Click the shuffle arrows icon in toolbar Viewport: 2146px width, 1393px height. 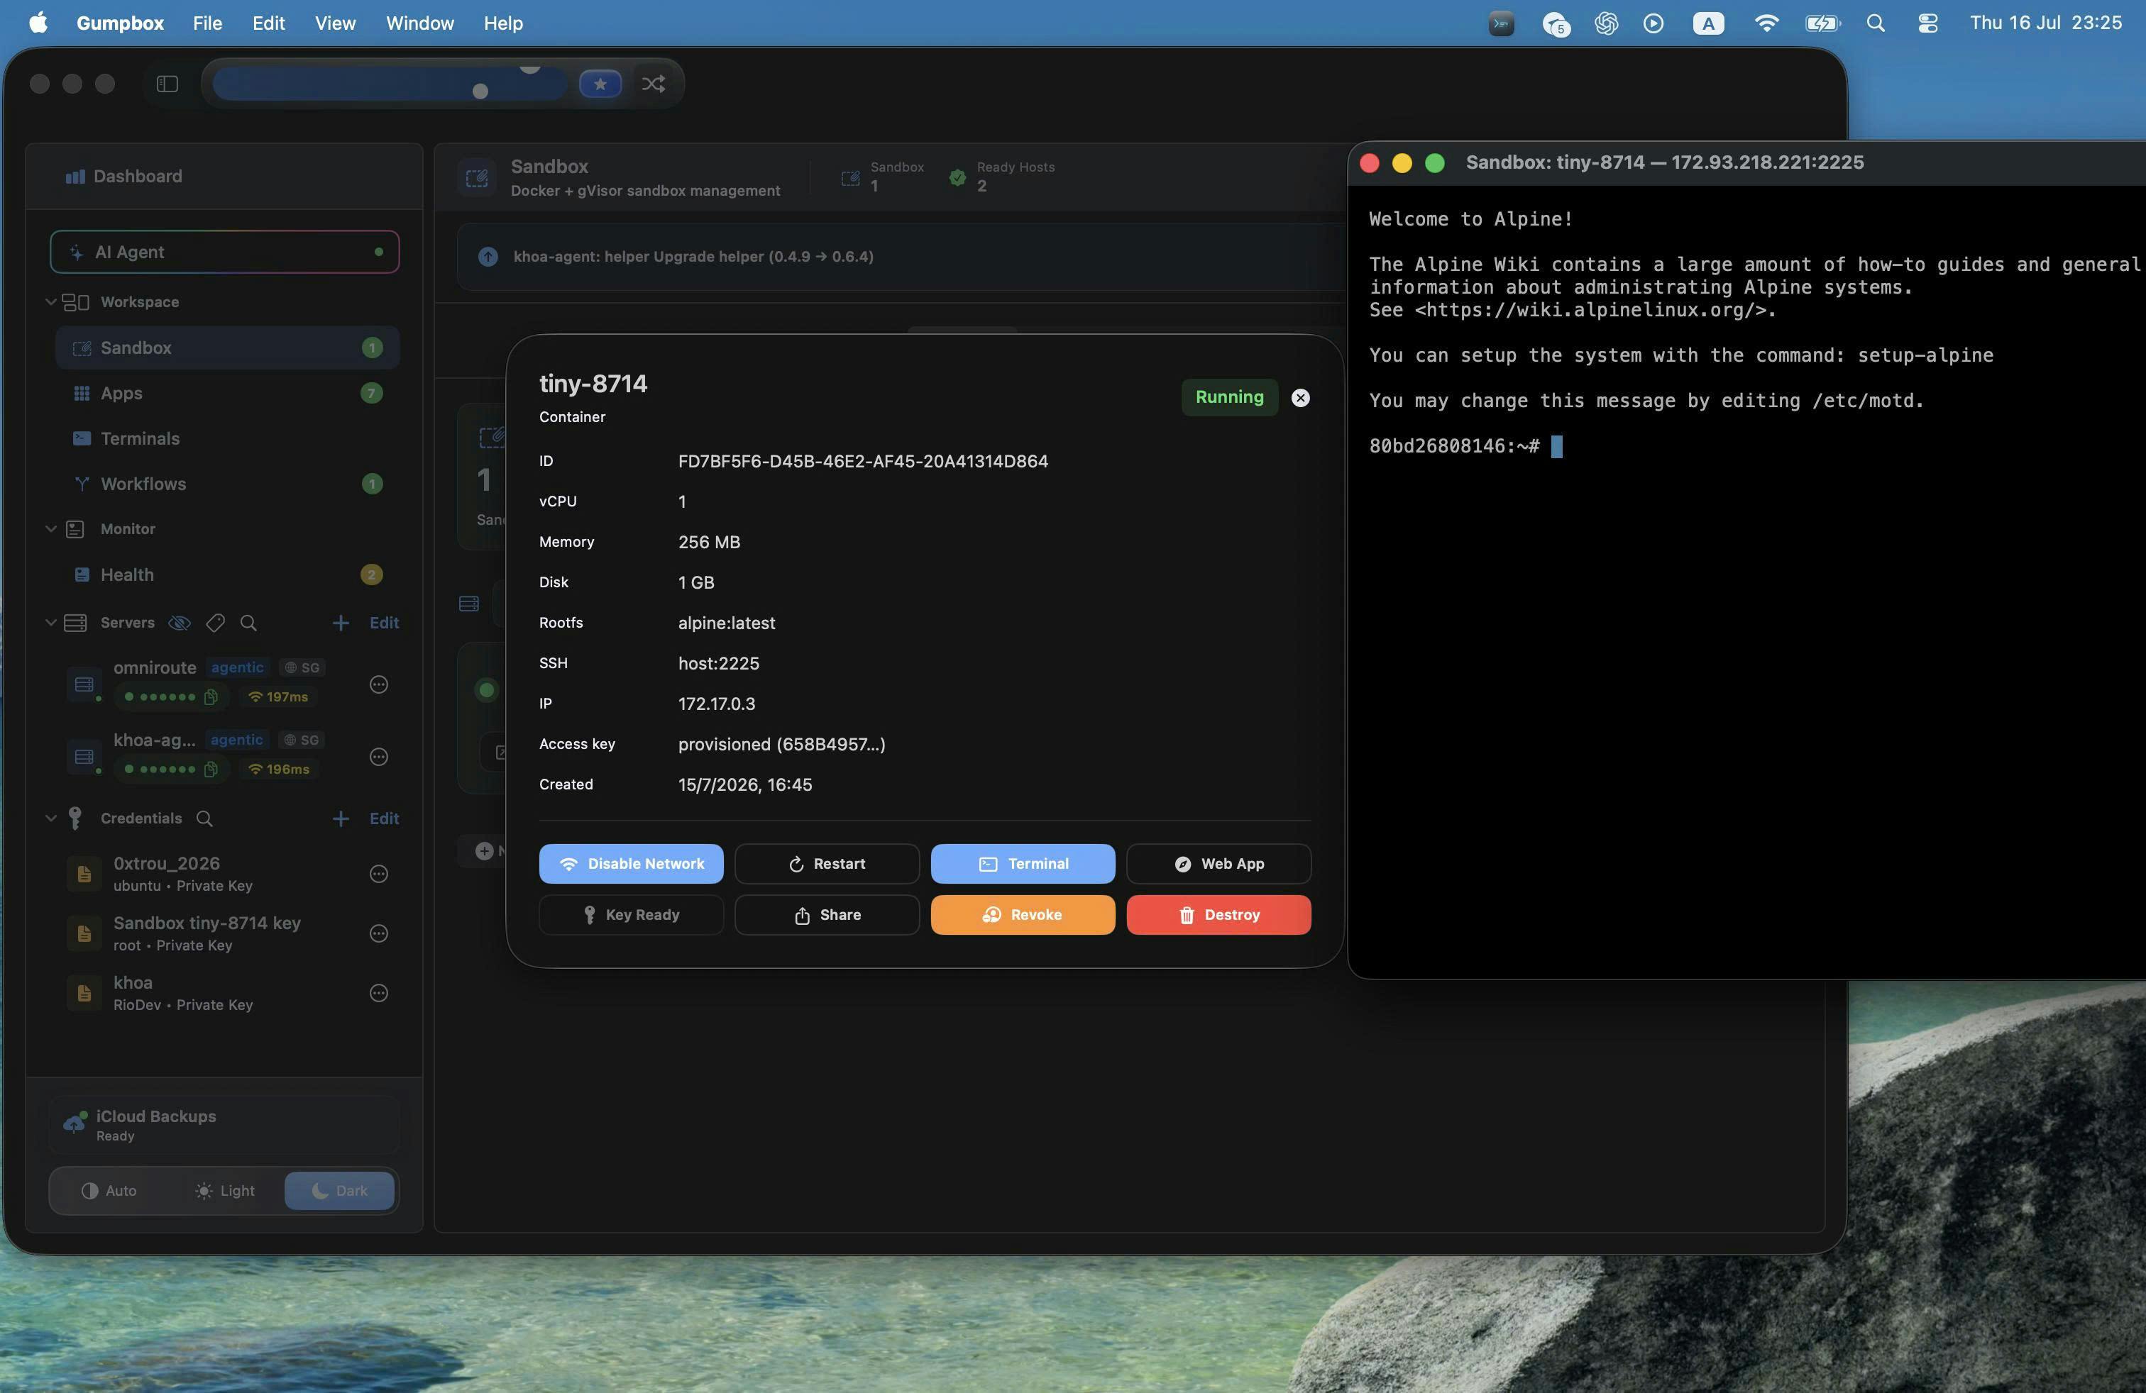tap(654, 84)
